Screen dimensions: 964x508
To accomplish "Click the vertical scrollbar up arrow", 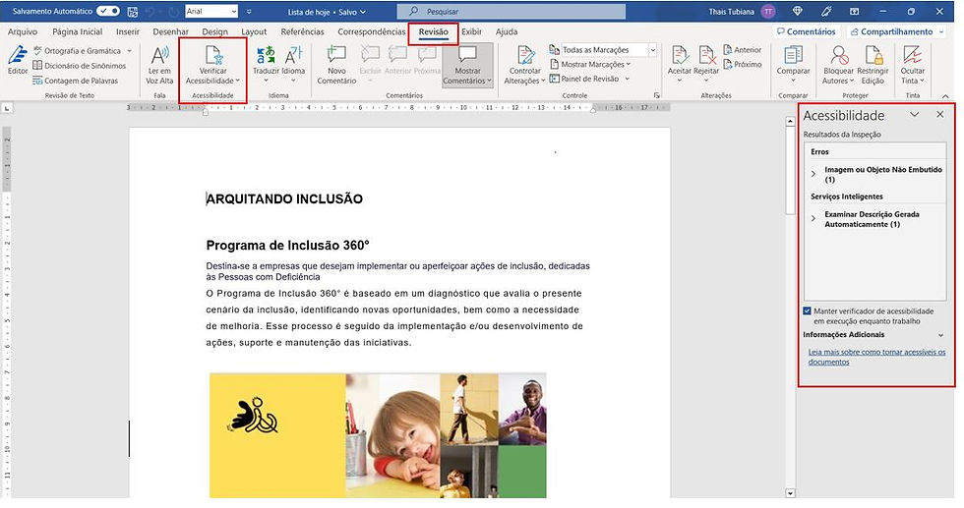I will pyautogui.click(x=791, y=122).
